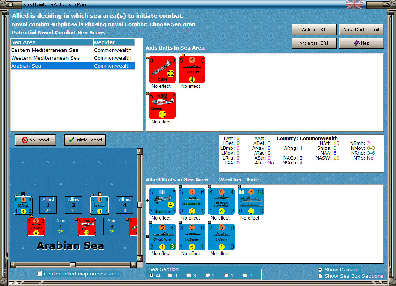Click the British flag icon in title bar
Image resolution: width=396 pixels, height=286 pixels.
tap(354, 5)
